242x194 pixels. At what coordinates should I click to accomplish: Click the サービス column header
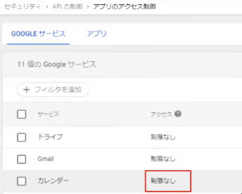(48, 114)
